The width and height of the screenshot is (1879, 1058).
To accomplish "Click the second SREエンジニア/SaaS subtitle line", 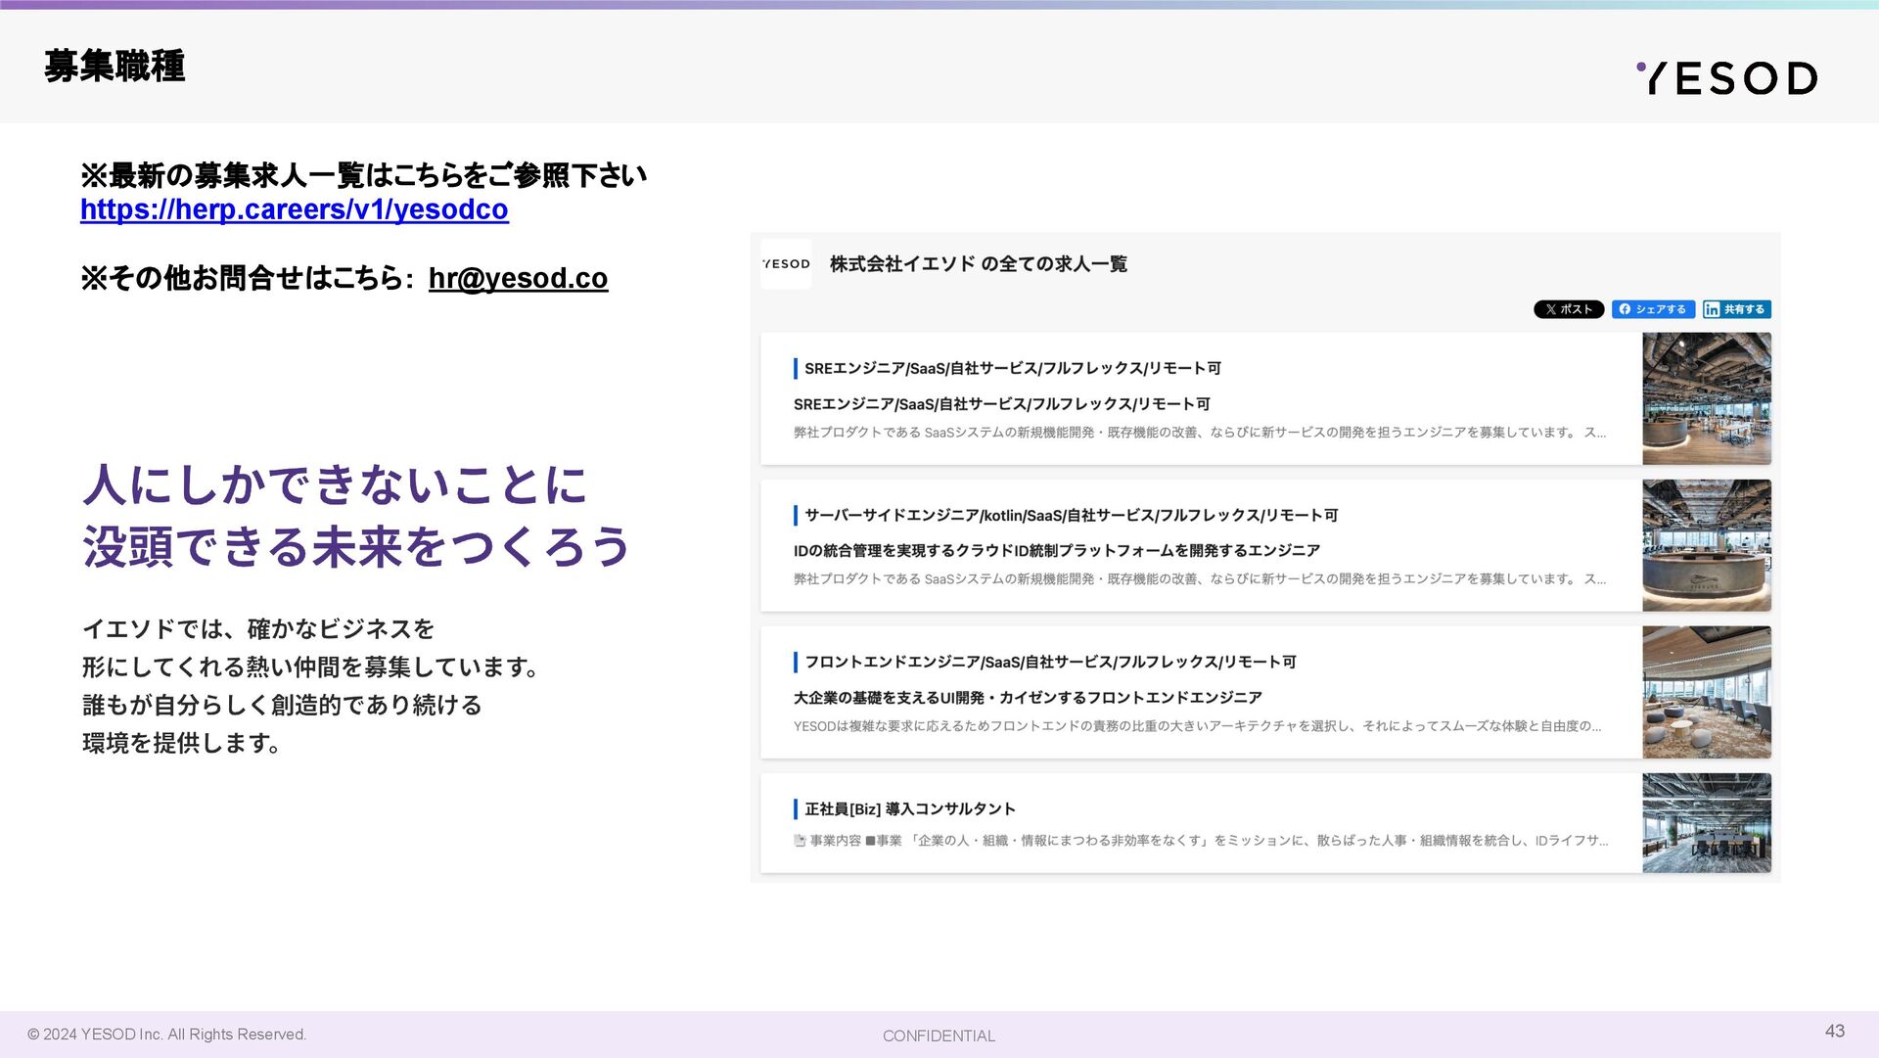I will click(x=1001, y=403).
